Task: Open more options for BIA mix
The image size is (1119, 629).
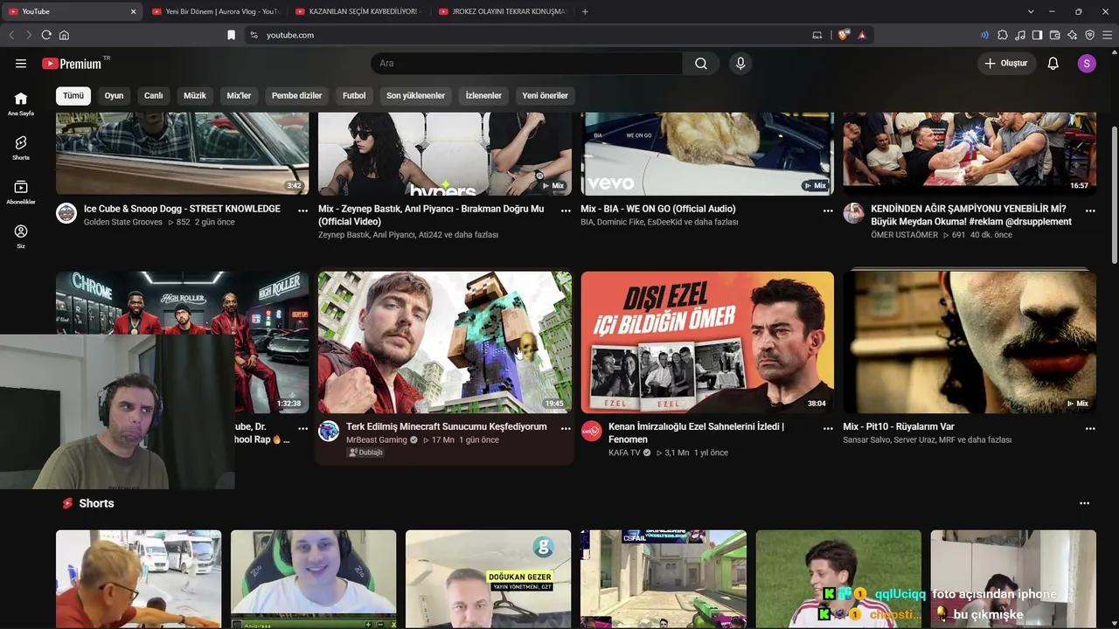Action: [828, 211]
